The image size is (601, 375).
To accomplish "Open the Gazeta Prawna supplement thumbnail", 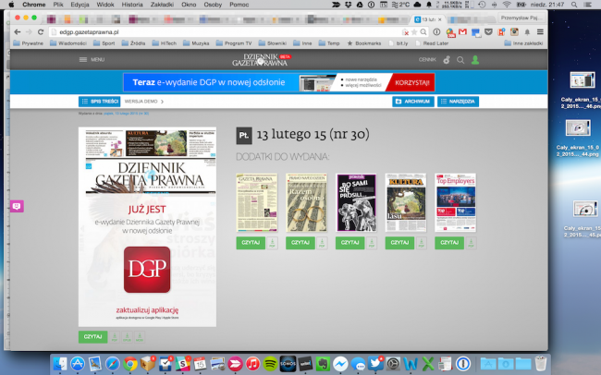I will click(257, 202).
